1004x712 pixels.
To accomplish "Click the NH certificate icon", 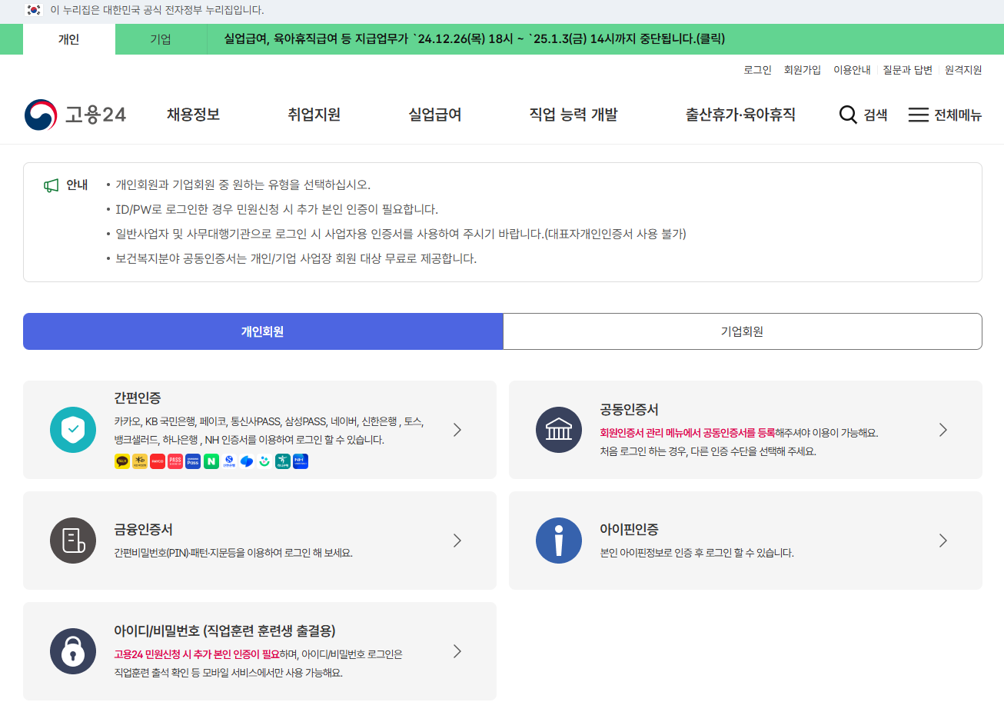I will [x=299, y=461].
